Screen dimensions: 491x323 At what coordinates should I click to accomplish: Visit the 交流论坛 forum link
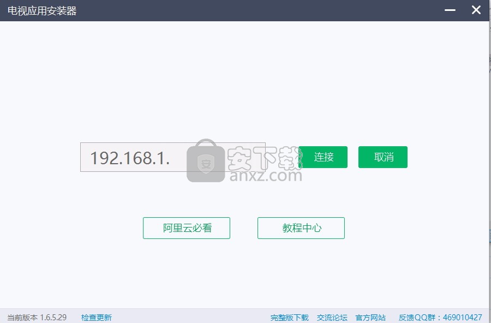point(332,318)
